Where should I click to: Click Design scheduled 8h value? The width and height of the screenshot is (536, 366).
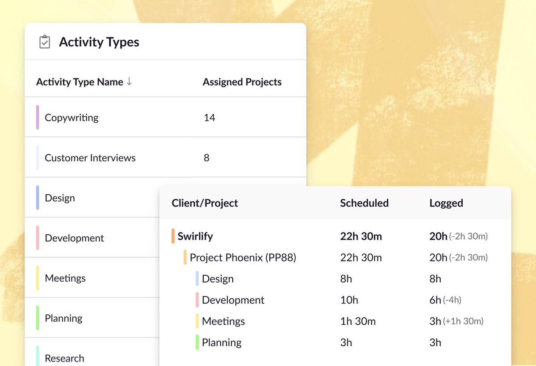(346, 279)
